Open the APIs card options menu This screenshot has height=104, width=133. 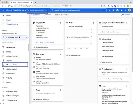point(94,23)
